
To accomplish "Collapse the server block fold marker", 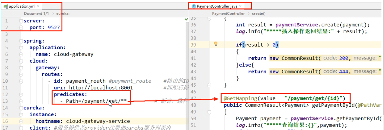I will (x=21, y=21).
